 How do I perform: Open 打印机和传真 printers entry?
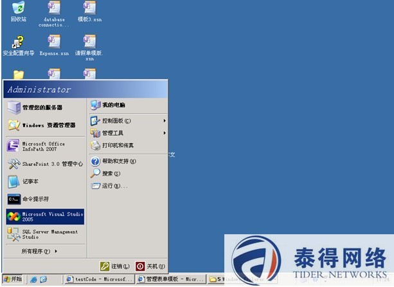(128, 145)
